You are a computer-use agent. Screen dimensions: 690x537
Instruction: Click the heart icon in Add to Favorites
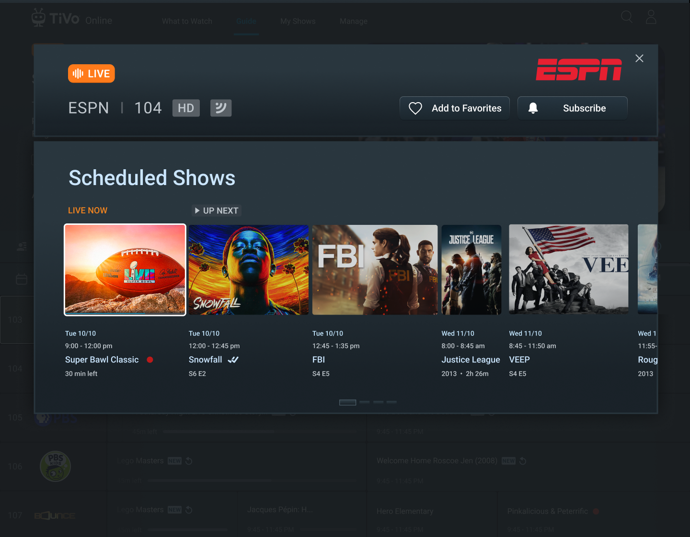click(415, 108)
